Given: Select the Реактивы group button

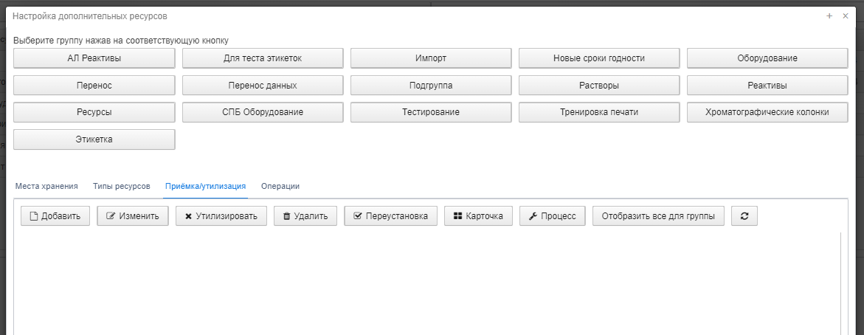Looking at the screenshot, I should pyautogui.click(x=767, y=86).
